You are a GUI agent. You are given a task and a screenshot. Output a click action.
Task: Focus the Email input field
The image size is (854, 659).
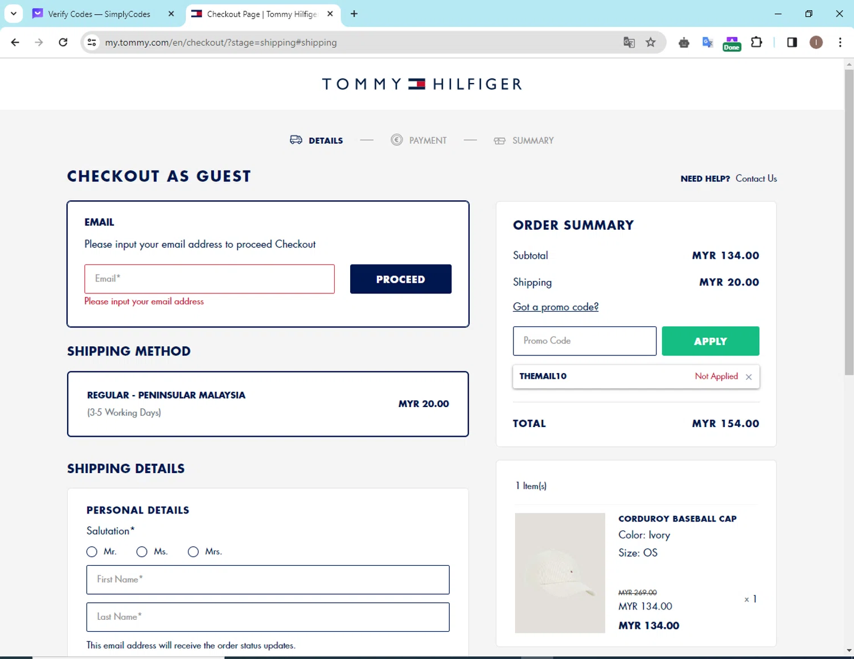210,279
